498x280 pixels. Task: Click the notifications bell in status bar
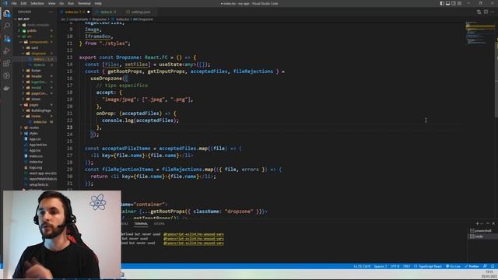pos(493,266)
